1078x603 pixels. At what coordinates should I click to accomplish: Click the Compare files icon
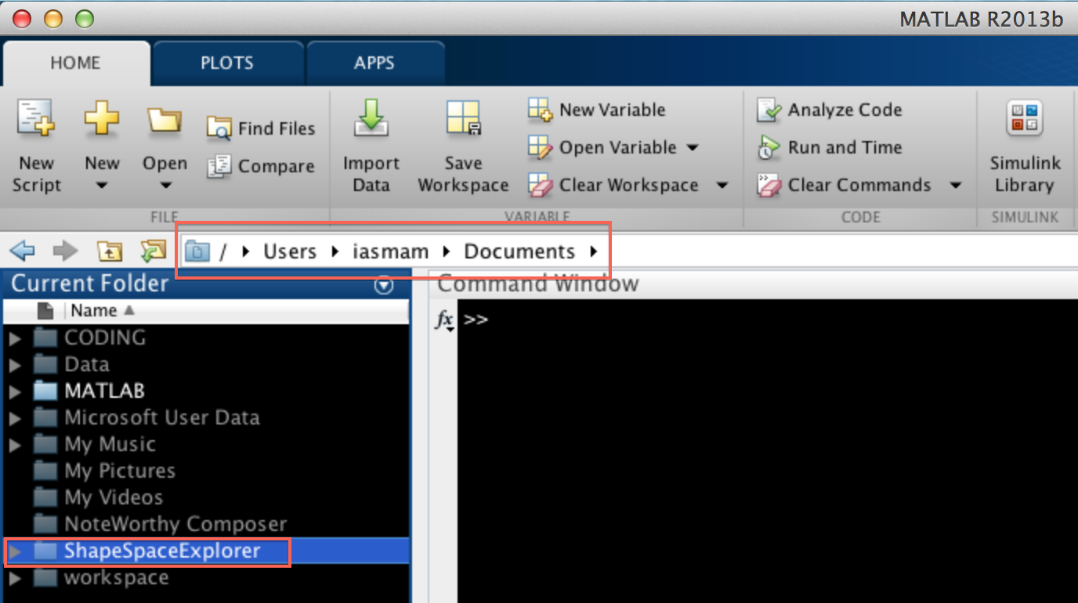(219, 166)
